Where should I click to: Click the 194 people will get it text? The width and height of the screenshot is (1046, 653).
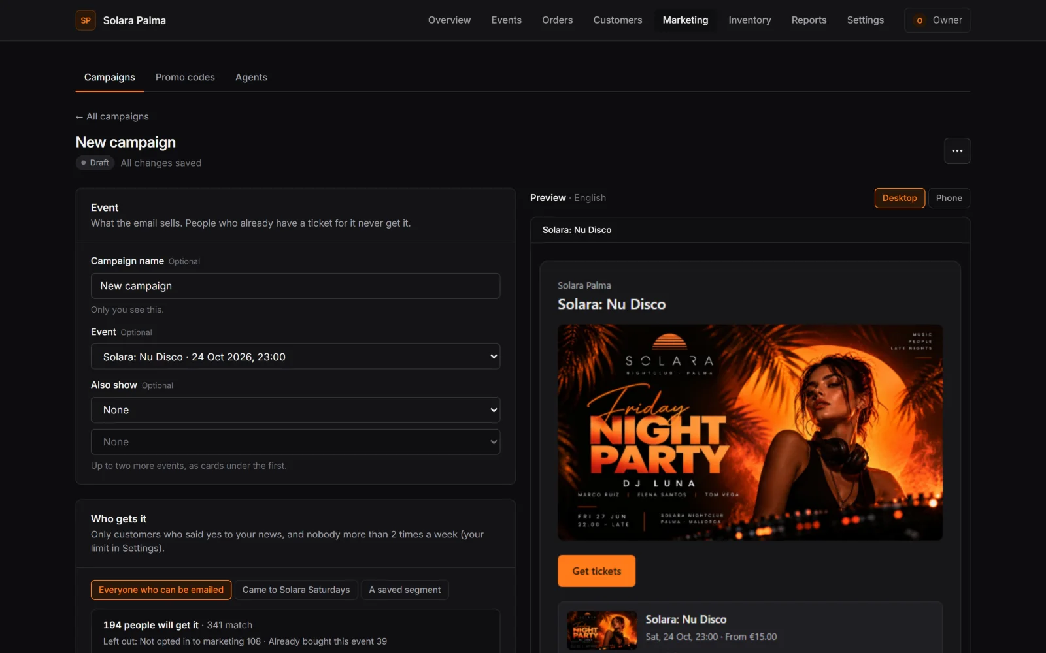(x=151, y=625)
